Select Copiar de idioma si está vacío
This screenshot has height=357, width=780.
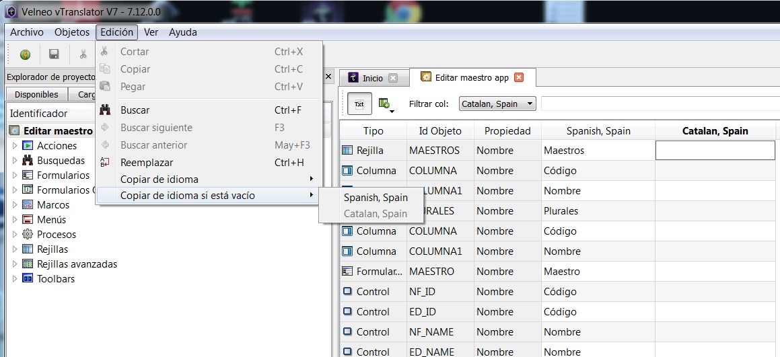(209, 196)
